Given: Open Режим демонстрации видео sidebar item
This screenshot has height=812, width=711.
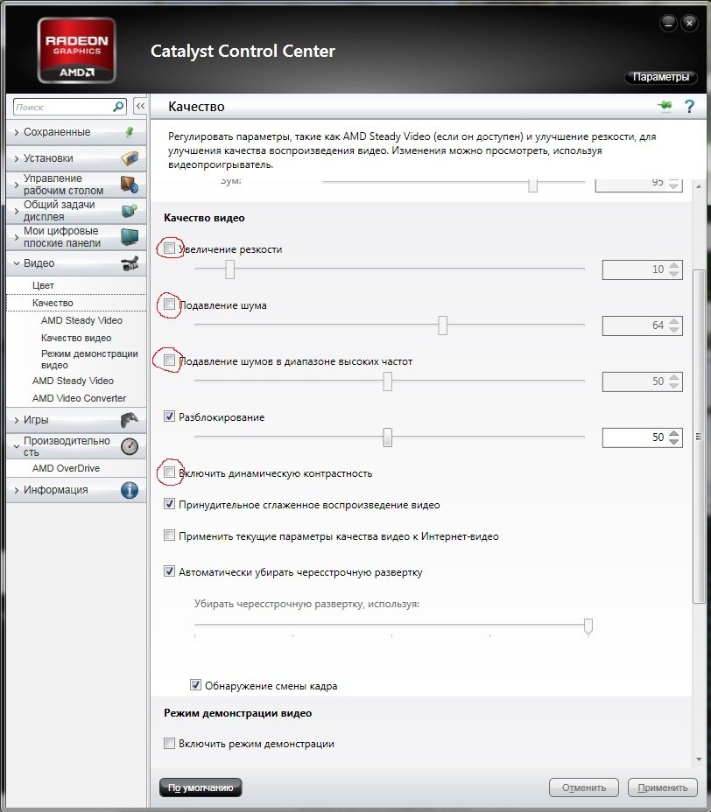Looking at the screenshot, I should pos(89,359).
